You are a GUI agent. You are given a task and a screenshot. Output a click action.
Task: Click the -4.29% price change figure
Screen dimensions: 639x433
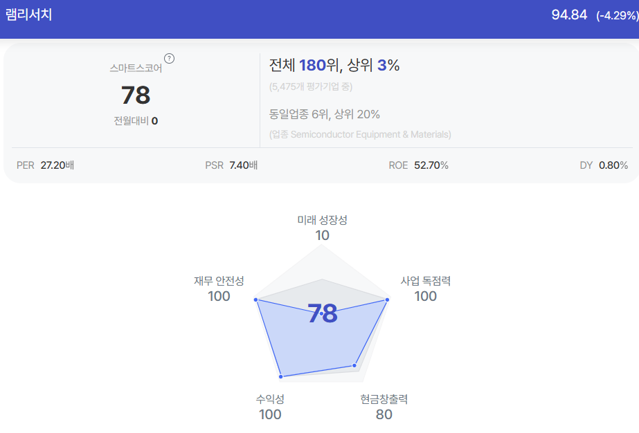tap(617, 15)
